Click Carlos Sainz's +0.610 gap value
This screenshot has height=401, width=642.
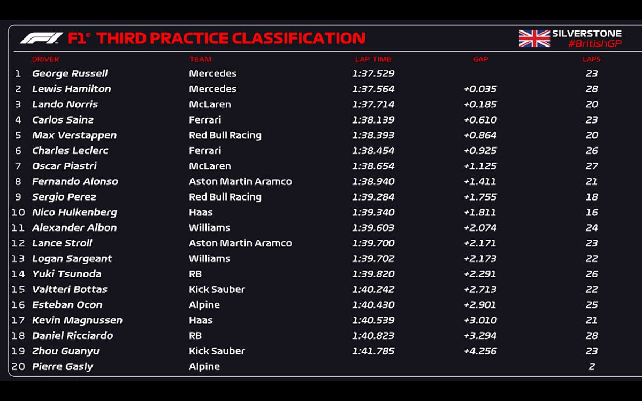point(480,120)
